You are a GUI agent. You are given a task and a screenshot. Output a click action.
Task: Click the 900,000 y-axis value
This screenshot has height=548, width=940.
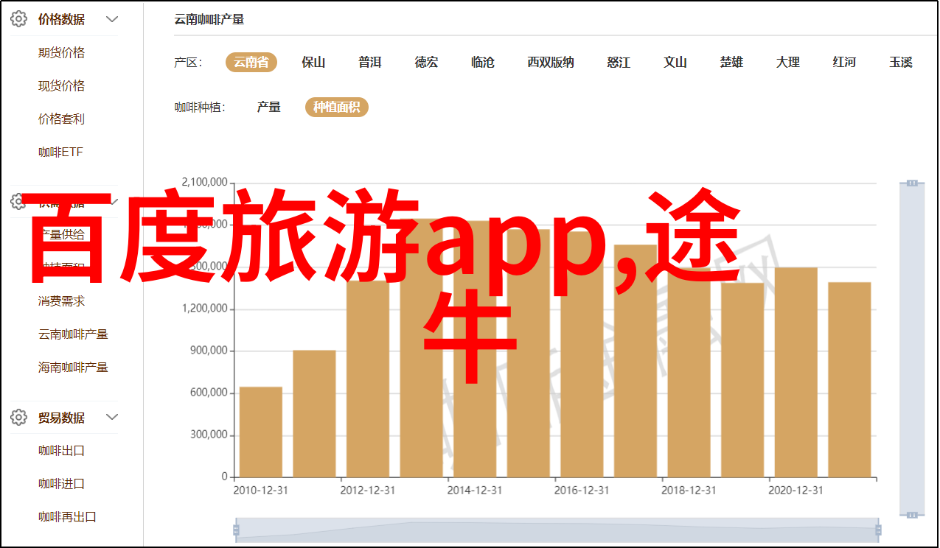[209, 351]
